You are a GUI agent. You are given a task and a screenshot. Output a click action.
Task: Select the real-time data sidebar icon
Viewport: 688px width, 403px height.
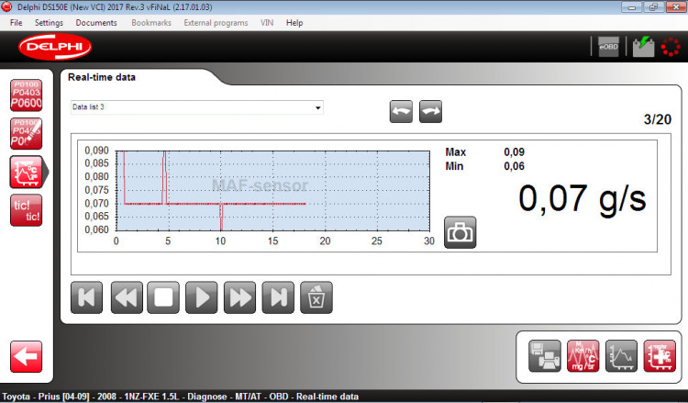coord(27,172)
